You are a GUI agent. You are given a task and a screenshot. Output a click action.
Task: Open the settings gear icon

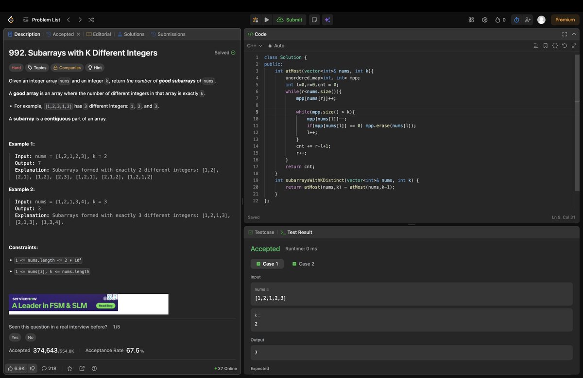click(x=484, y=20)
